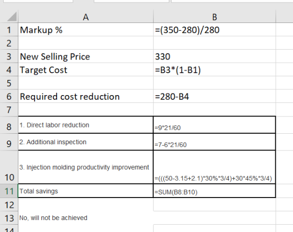The image size is (293, 232).
Task: Select row 11 header
Action: pyautogui.click(x=9, y=191)
